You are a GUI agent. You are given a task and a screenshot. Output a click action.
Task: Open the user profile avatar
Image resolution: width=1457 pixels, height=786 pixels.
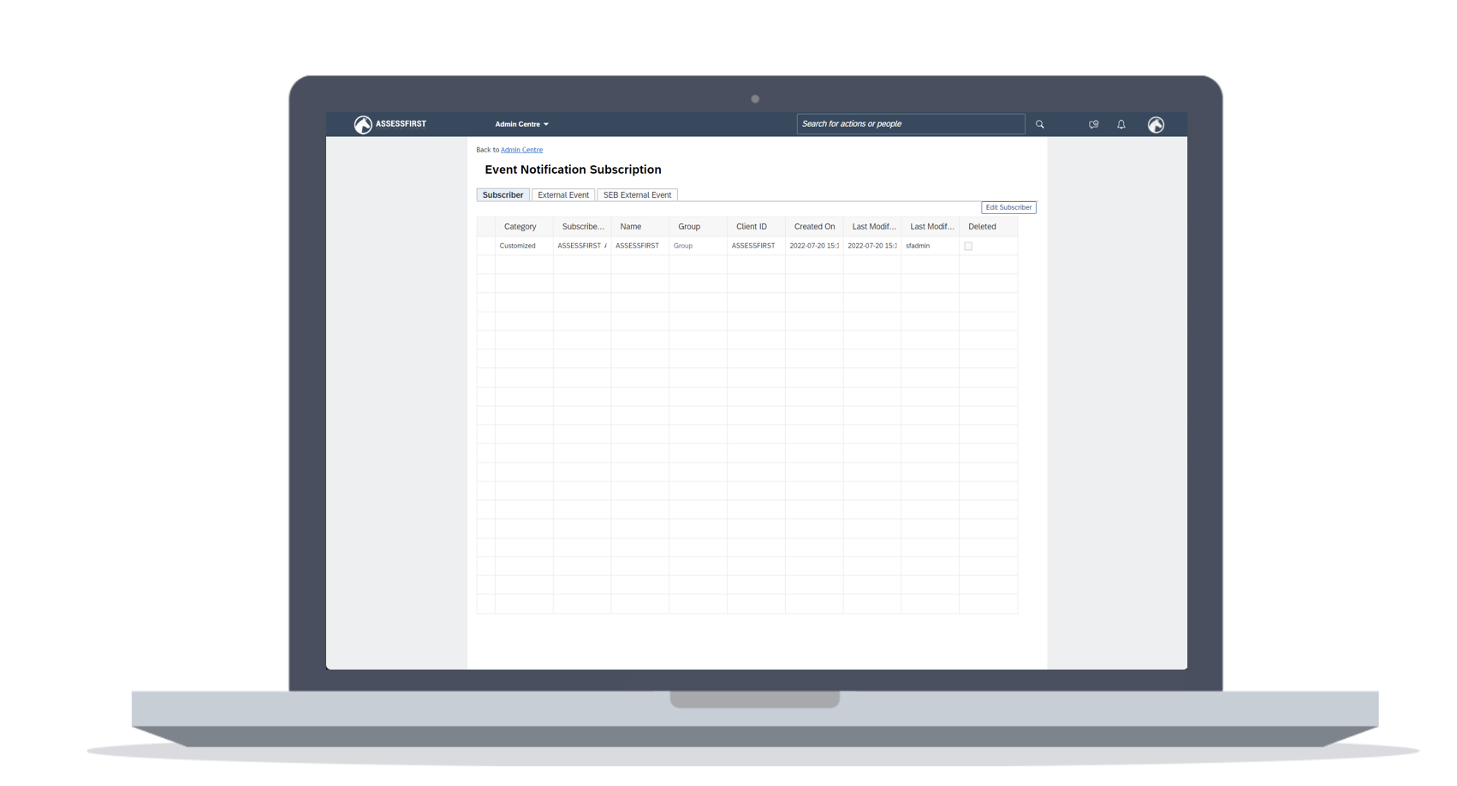(1156, 125)
